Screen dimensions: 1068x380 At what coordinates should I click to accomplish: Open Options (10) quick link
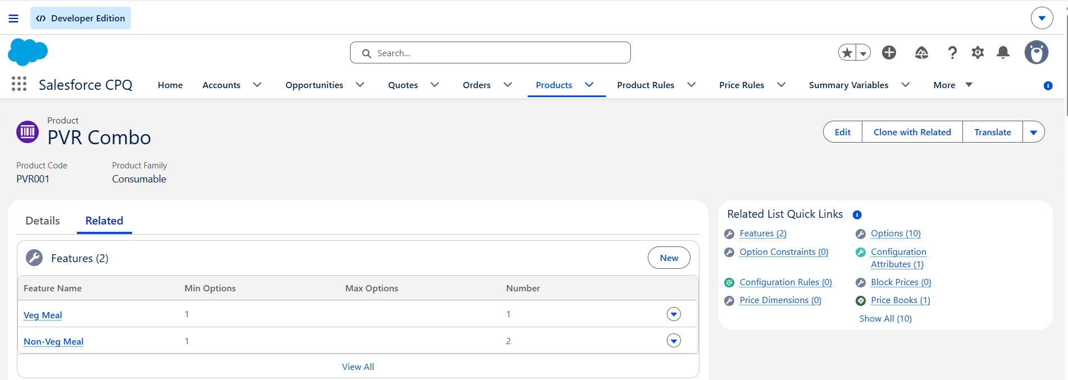point(896,234)
